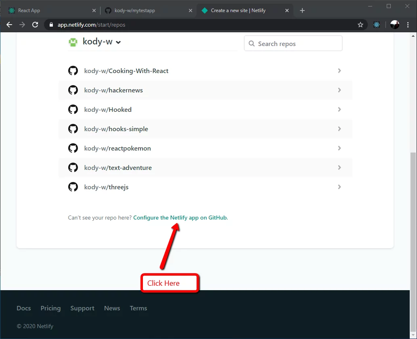Open the Pricing footer link
The image size is (417, 339).
(50, 308)
